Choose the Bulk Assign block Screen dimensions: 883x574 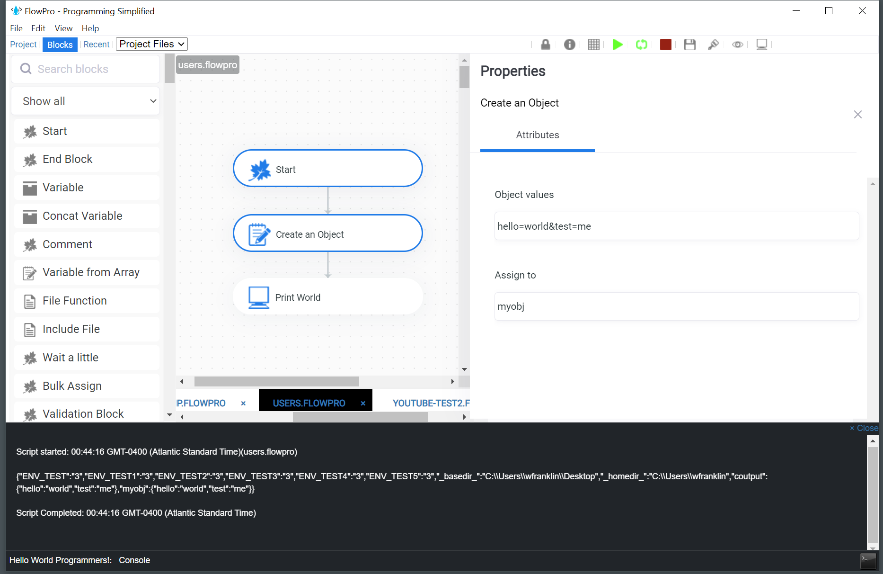click(87, 386)
